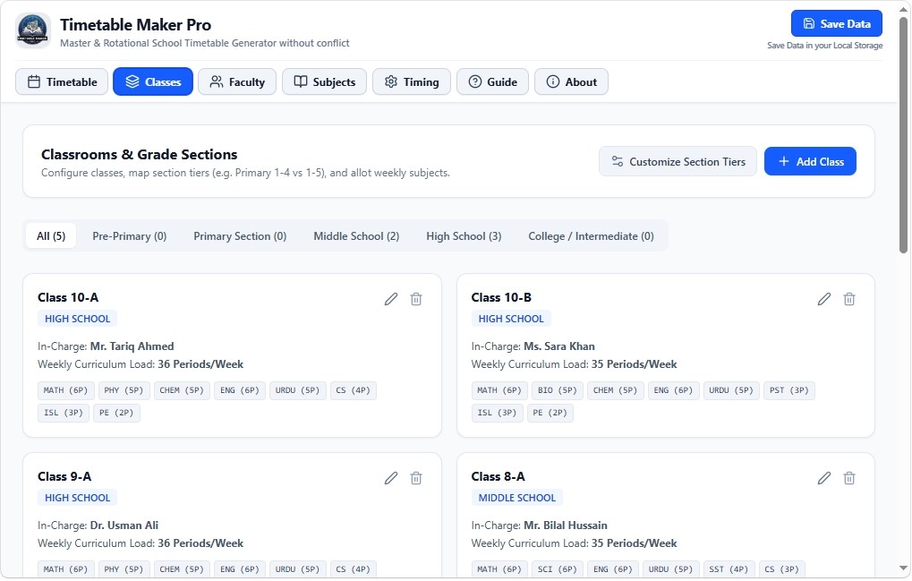This screenshot has height=581, width=912.
Task: Select the Classes tab
Action: [153, 82]
